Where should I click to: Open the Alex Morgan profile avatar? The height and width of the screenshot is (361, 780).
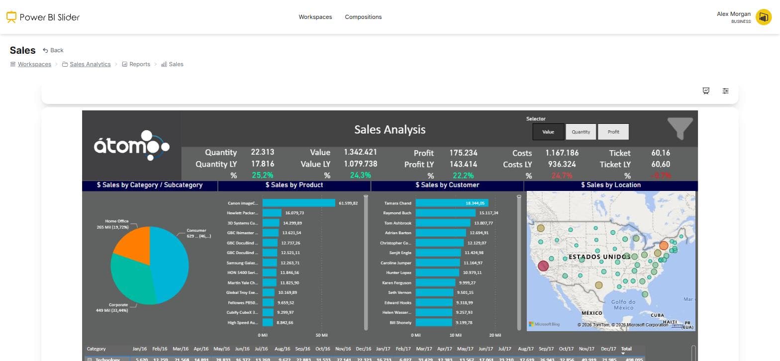[x=763, y=17]
